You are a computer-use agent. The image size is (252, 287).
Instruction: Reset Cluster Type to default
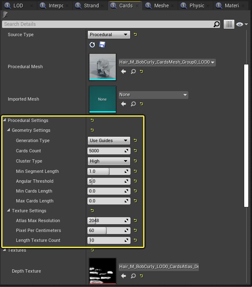135,161
